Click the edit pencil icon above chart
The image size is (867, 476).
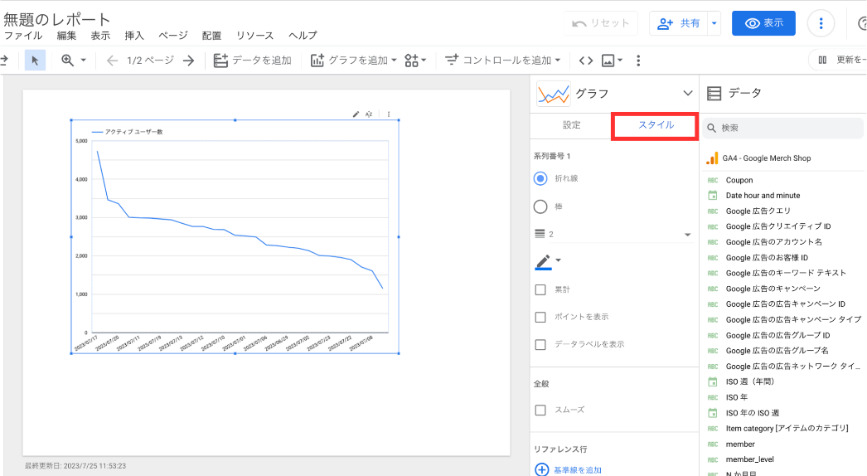pos(356,114)
